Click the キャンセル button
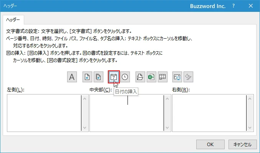The width and height of the screenshot is (260, 153). 242,145
